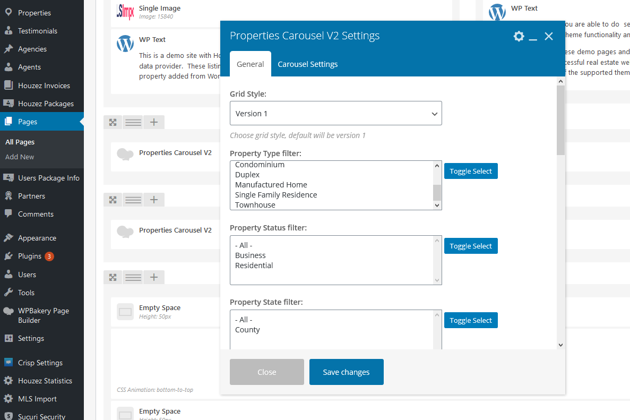The width and height of the screenshot is (630, 420).
Task: Click the Plugins update badge showing 3
Action: [49, 256]
